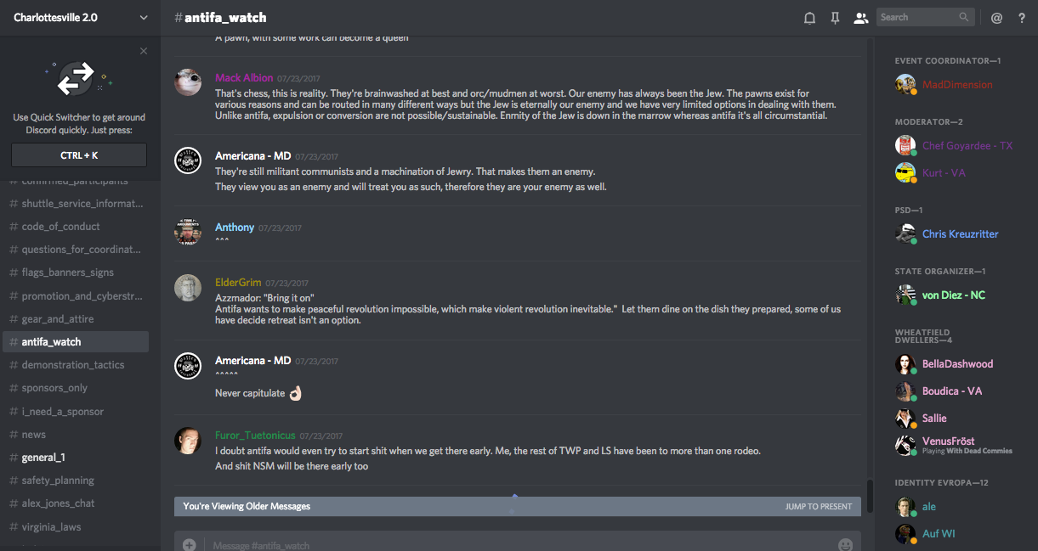Open the virginia_laws channel
The height and width of the screenshot is (551, 1038).
pyautogui.click(x=51, y=526)
